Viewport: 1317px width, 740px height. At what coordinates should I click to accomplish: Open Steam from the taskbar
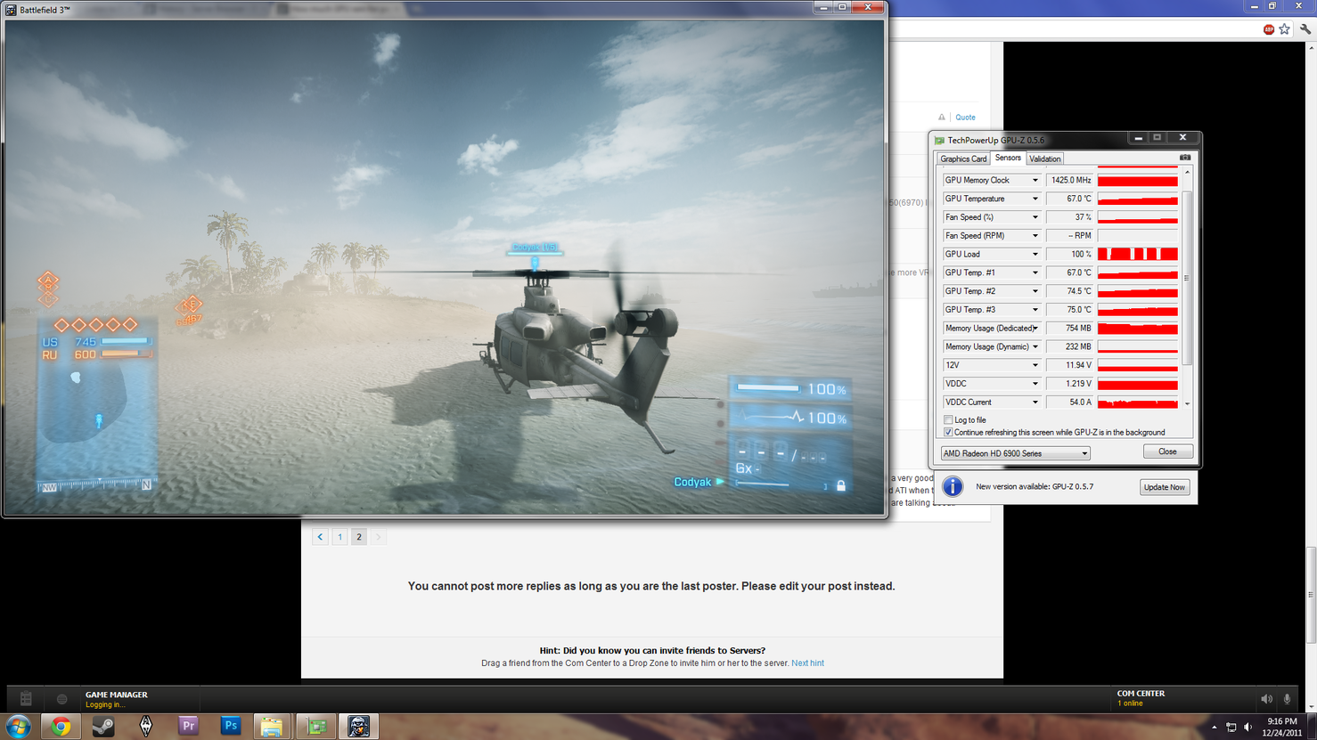click(x=103, y=727)
